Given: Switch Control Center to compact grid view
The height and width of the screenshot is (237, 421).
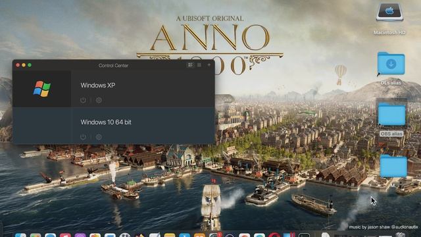Looking at the screenshot, I should 199,65.
